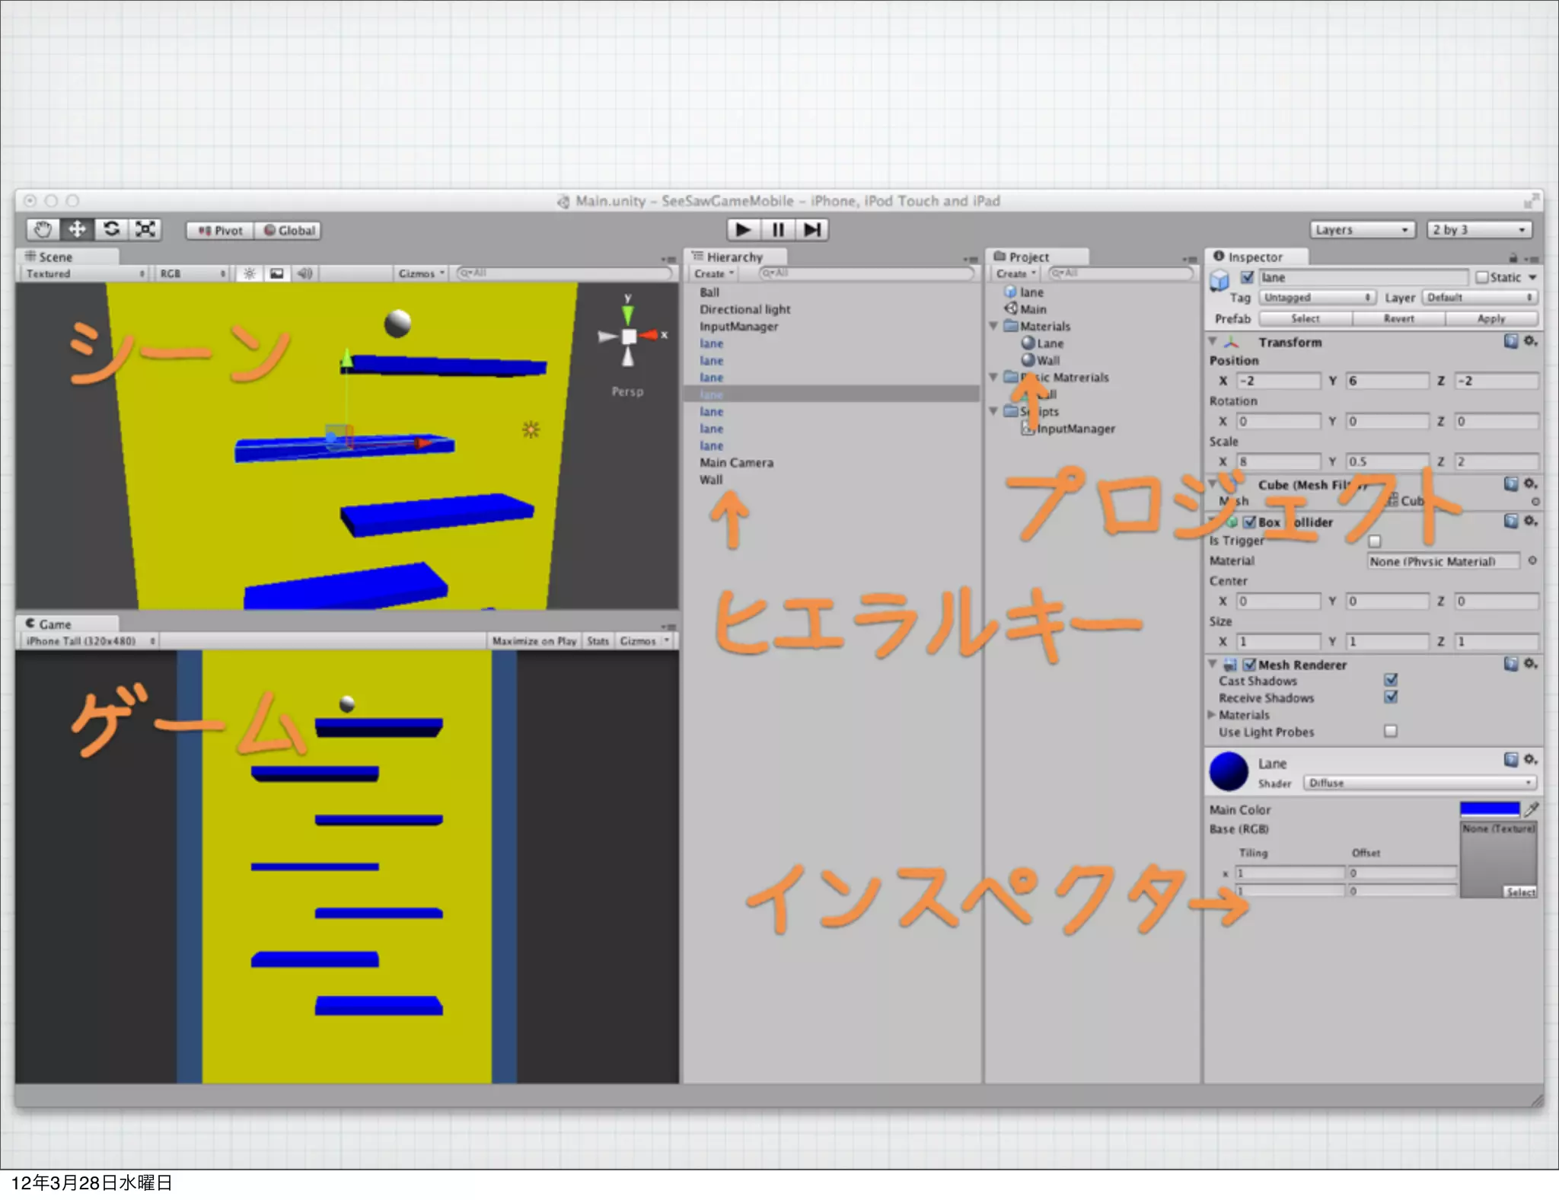Expand the Materials foldout in Mesh Renderer

point(1212,715)
